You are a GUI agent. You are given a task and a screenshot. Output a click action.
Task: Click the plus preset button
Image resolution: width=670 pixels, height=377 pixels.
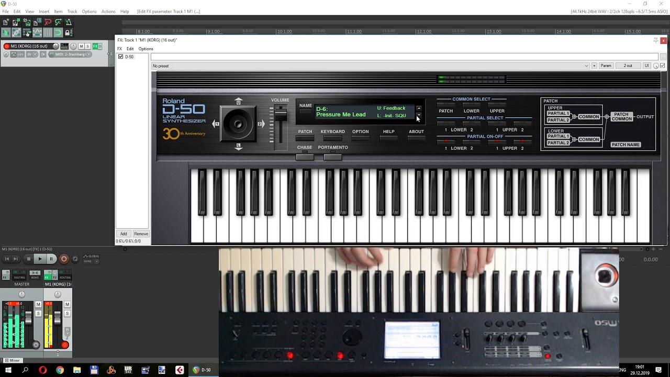click(594, 66)
